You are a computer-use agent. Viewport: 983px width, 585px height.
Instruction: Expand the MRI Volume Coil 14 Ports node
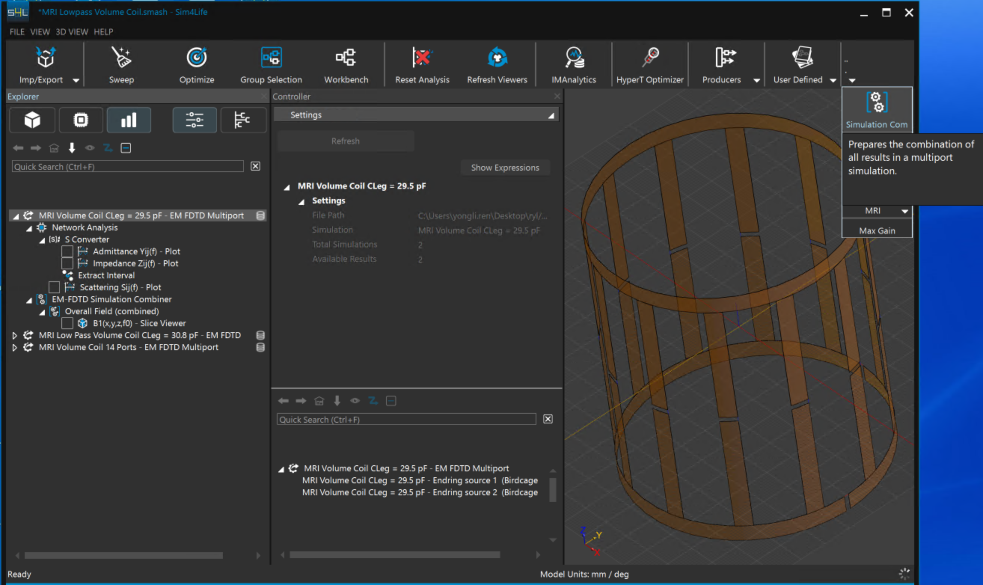tap(15, 348)
